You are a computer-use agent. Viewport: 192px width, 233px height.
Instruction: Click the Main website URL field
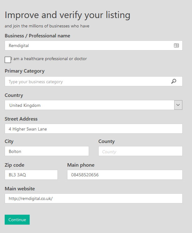point(94,198)
